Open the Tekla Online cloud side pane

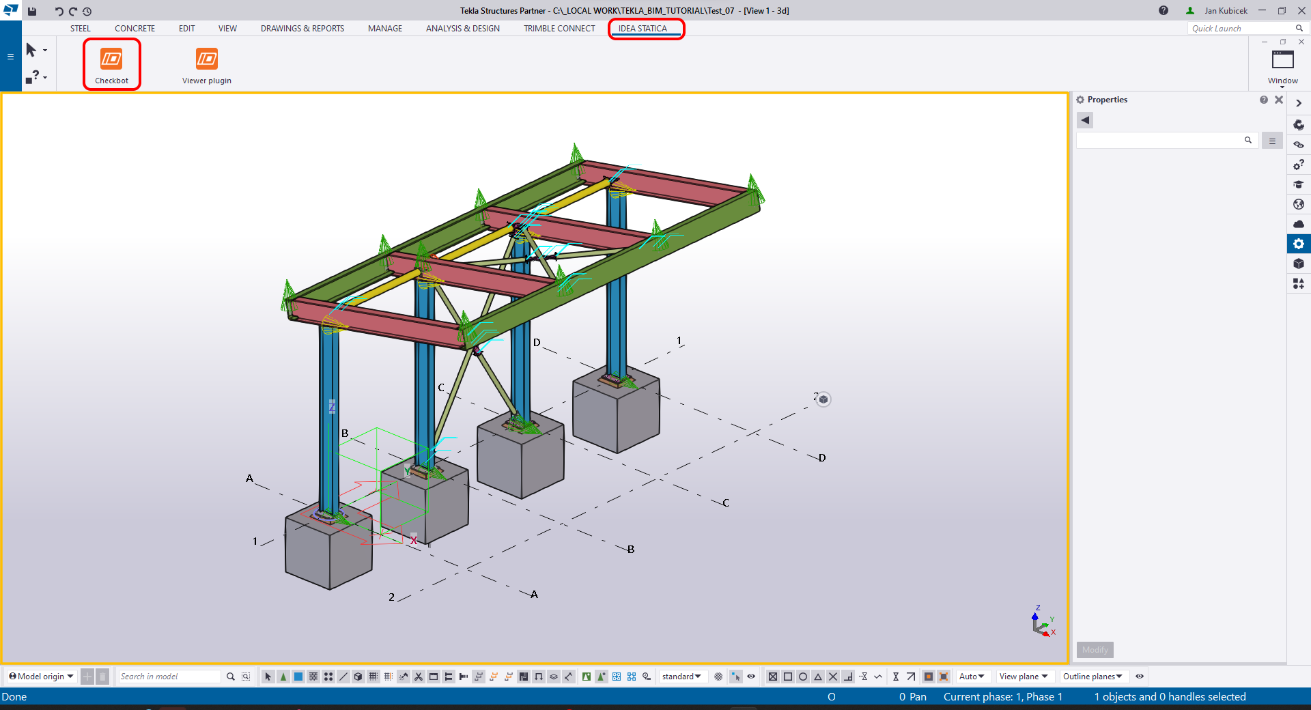pos(1298,224)
